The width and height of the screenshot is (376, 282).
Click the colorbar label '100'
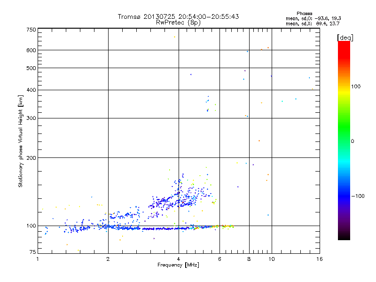(356, 86)
